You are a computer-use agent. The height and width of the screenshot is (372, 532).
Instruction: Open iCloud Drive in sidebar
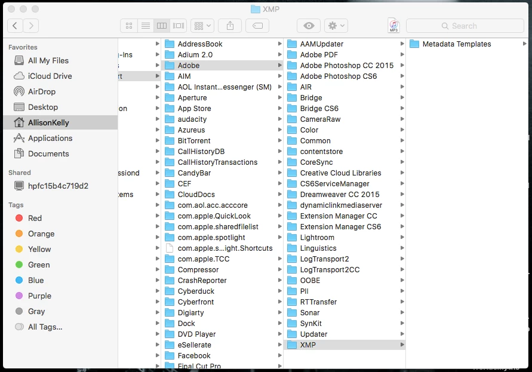tap(60, 76)
